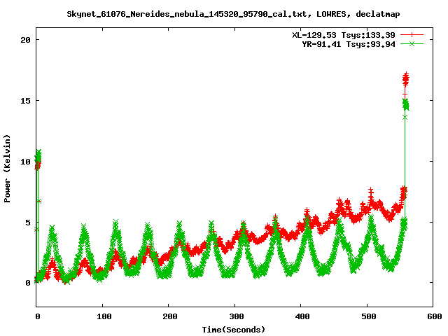Click the red XL legend line sample
The image size is (448, 336).
point(413,34)
